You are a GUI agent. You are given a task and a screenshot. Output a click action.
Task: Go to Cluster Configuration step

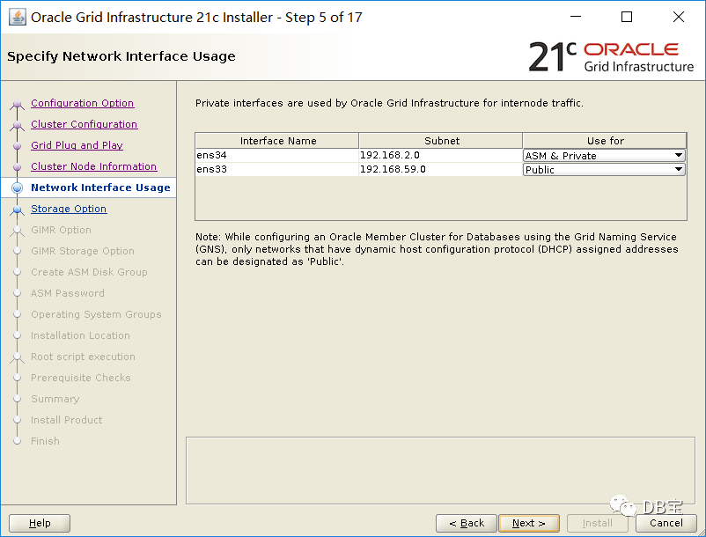[x=85, y=124]
